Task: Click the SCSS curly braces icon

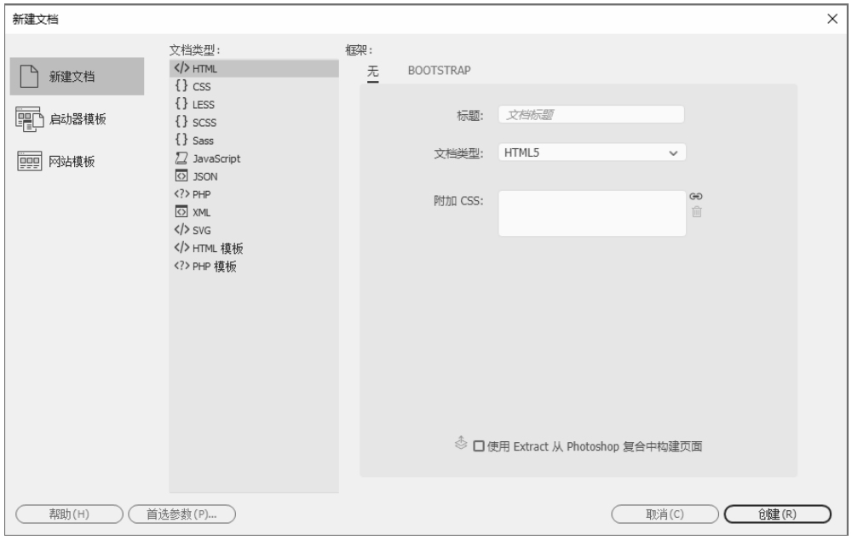Action: pos(181,122)
